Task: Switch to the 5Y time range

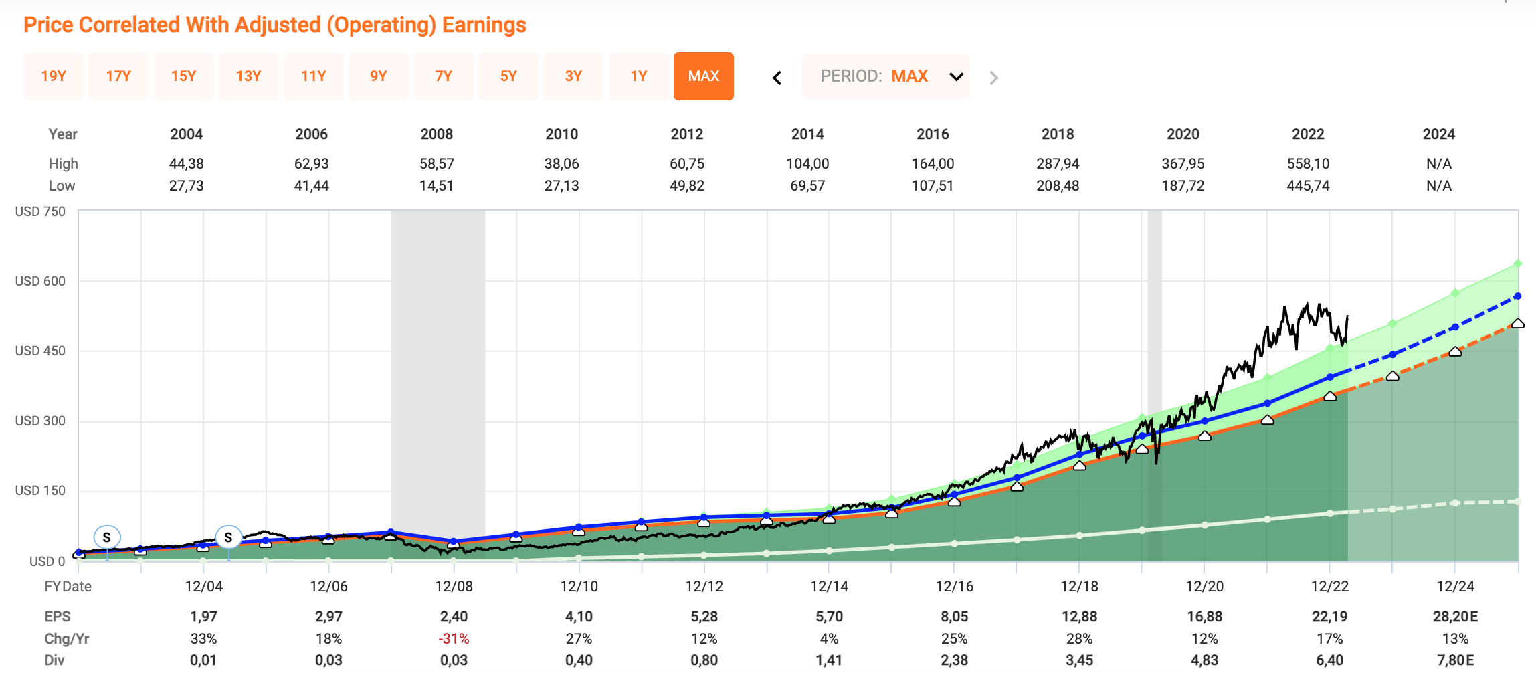Action: pyautogui.click(x=508, y=76)
